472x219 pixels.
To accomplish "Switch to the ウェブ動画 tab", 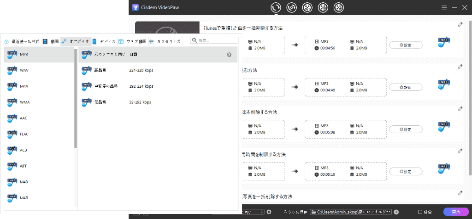I will point(132,41).
